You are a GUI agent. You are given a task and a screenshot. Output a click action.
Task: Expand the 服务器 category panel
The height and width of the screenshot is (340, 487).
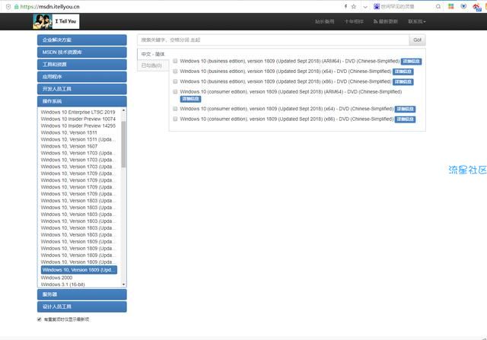[82, 294]
